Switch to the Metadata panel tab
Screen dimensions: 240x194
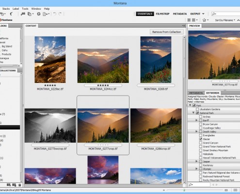click(196, 93)
